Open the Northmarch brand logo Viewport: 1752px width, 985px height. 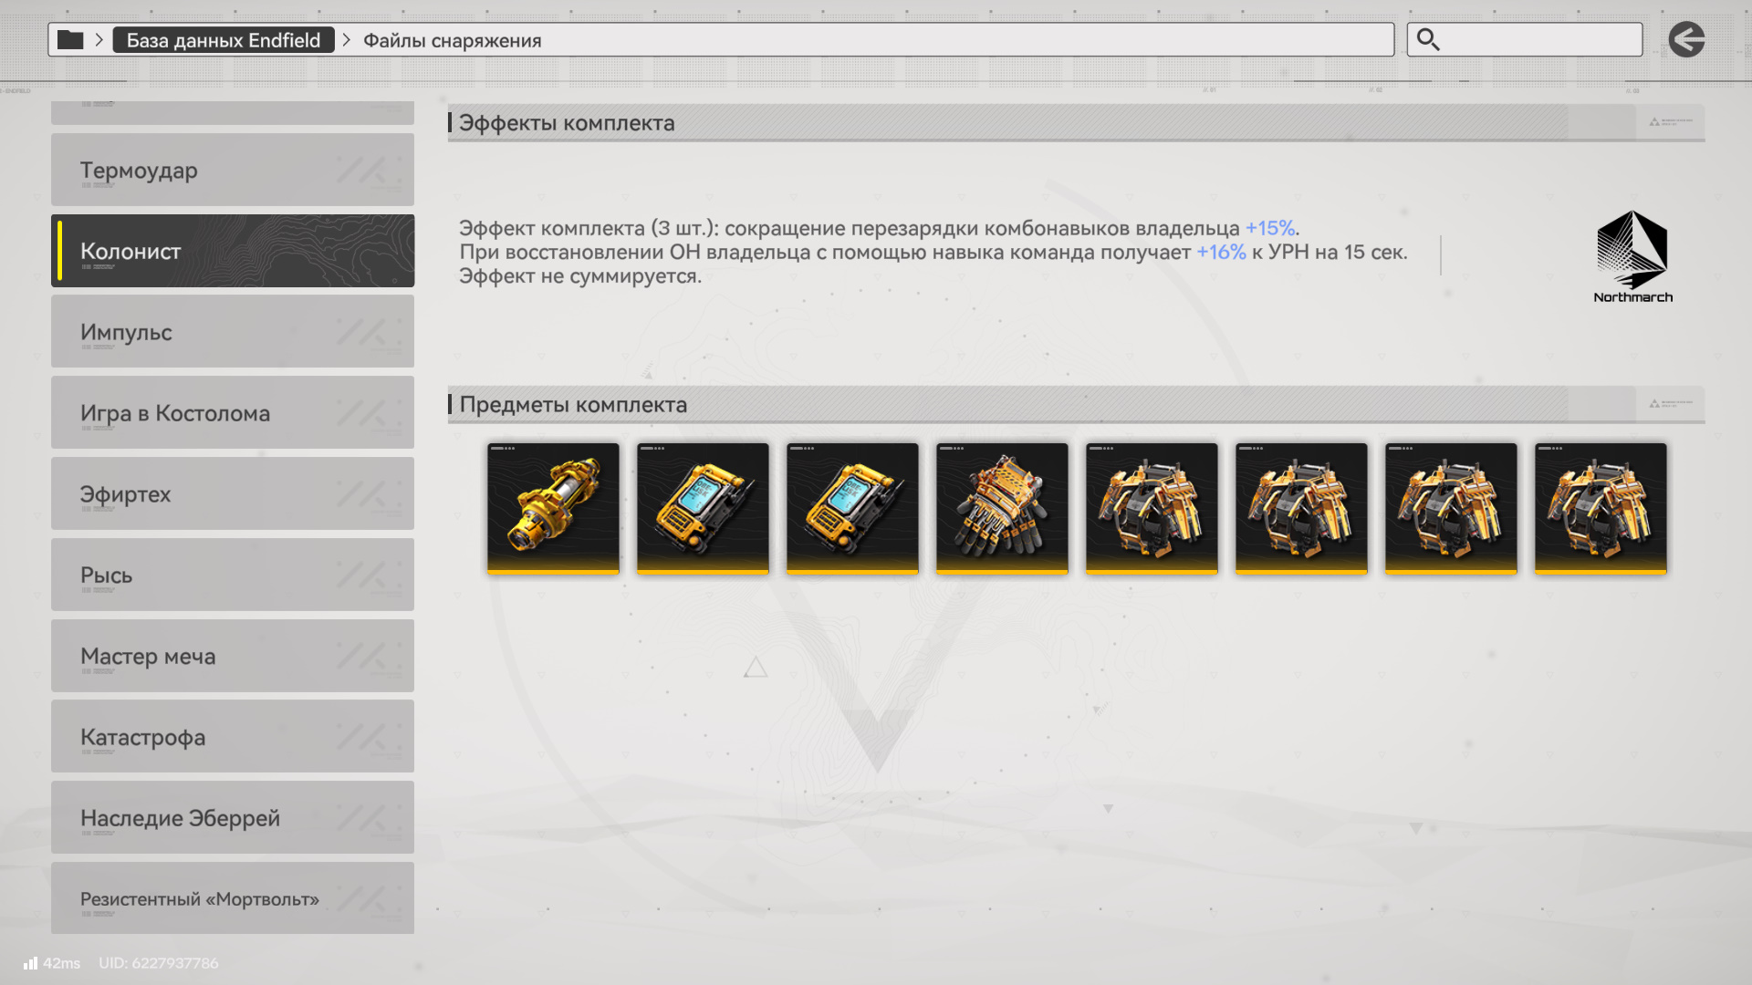click(1632, 256)
